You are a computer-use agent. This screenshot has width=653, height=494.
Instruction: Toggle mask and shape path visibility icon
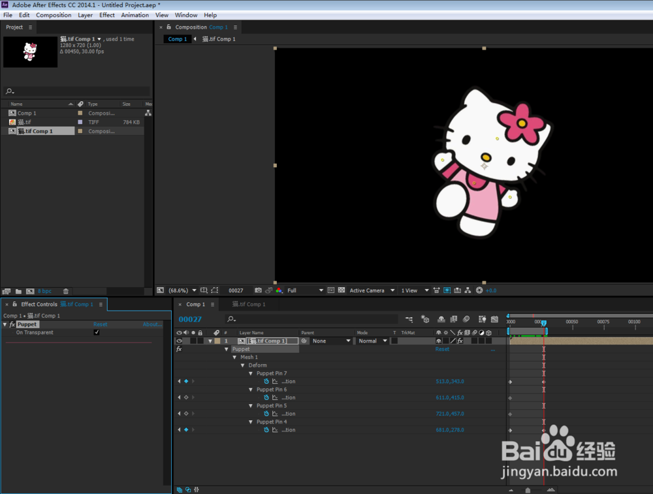coord(214,290)
